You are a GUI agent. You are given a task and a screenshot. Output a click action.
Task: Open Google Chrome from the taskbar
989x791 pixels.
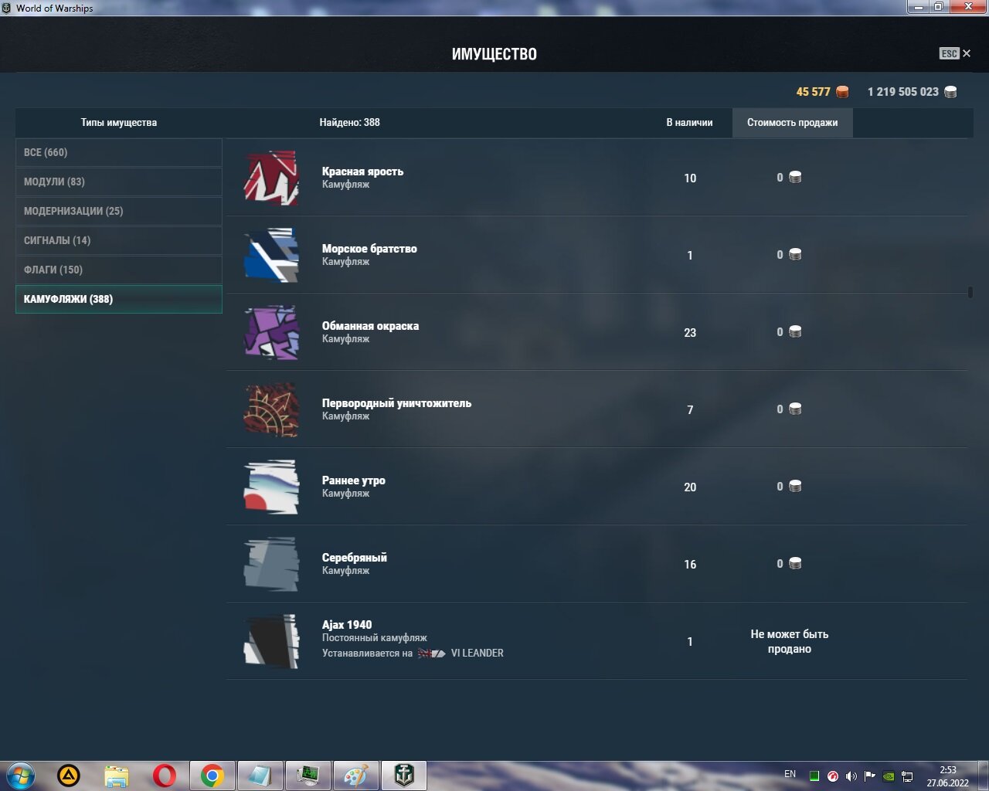pos(212,776)
